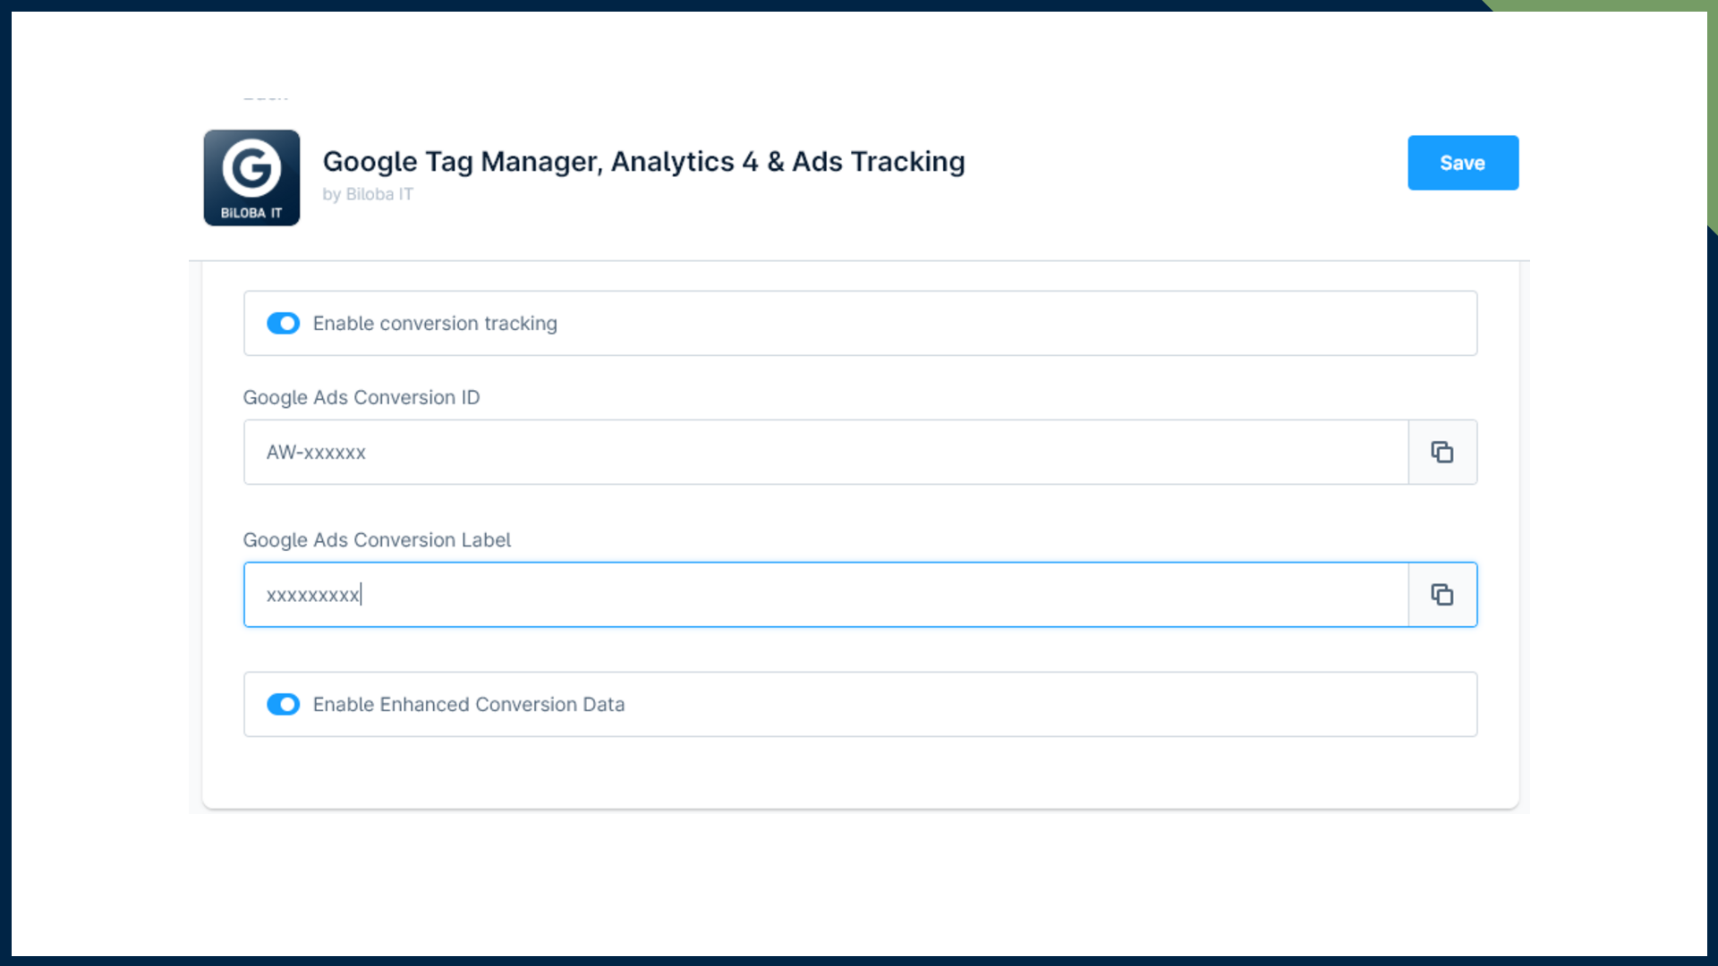Click the partially hidden Back link
The image size is (1718, 966).
[266, 96]
